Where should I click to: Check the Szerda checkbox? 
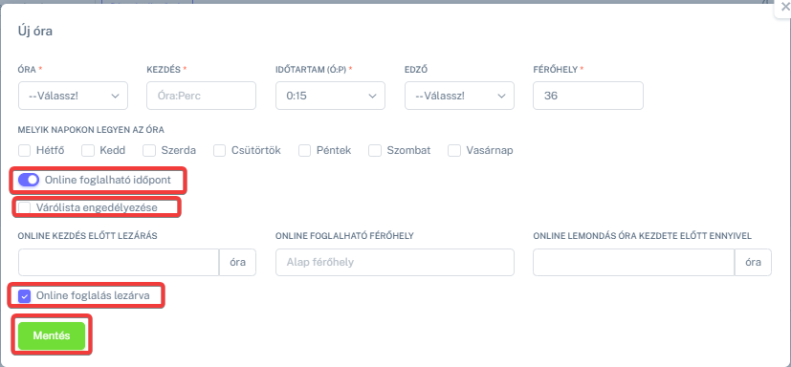click(149, 150)
